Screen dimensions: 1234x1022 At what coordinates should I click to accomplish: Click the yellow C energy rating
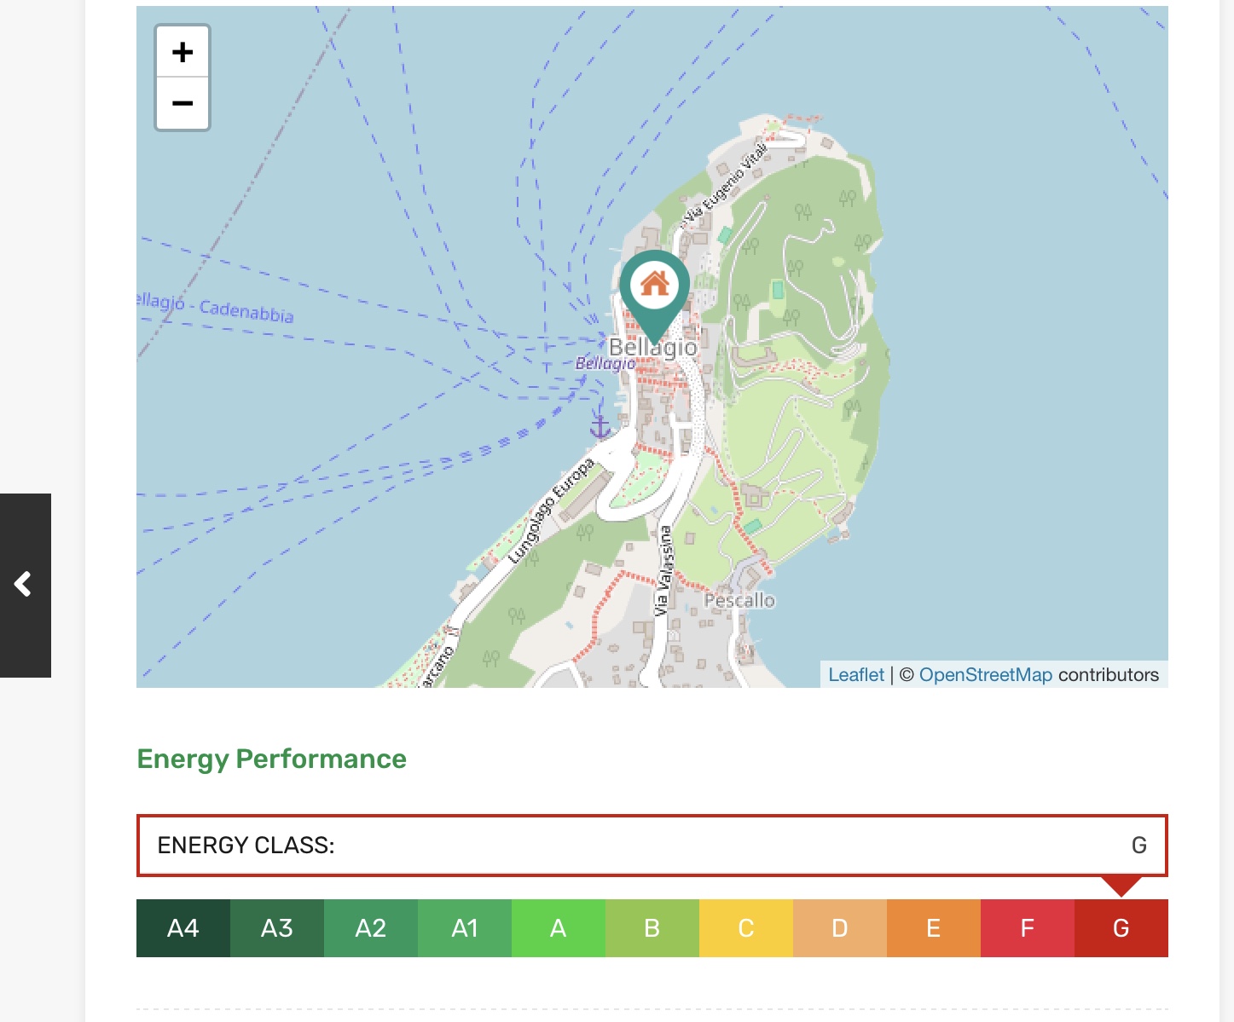point(746,928)
